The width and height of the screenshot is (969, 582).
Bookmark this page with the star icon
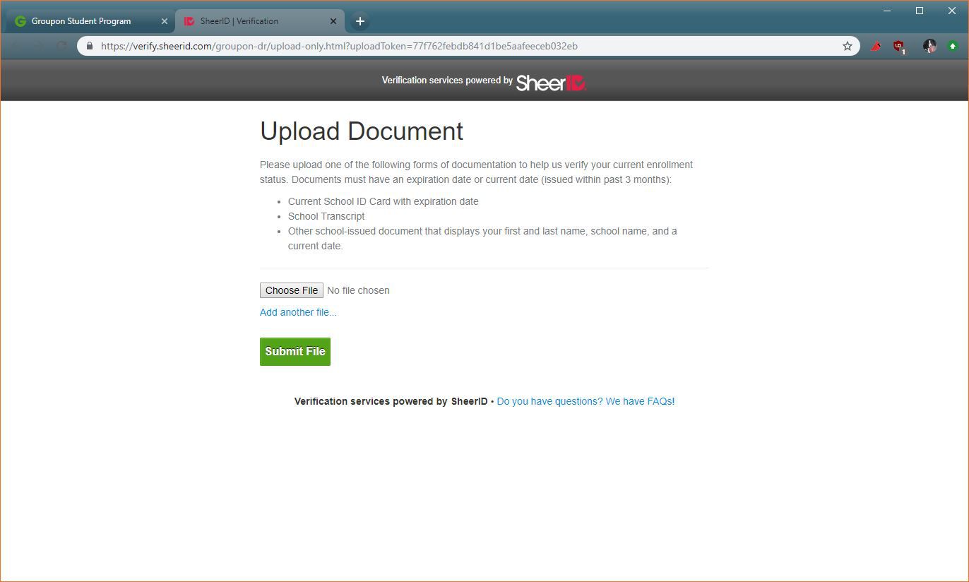[x=847, y=46]
